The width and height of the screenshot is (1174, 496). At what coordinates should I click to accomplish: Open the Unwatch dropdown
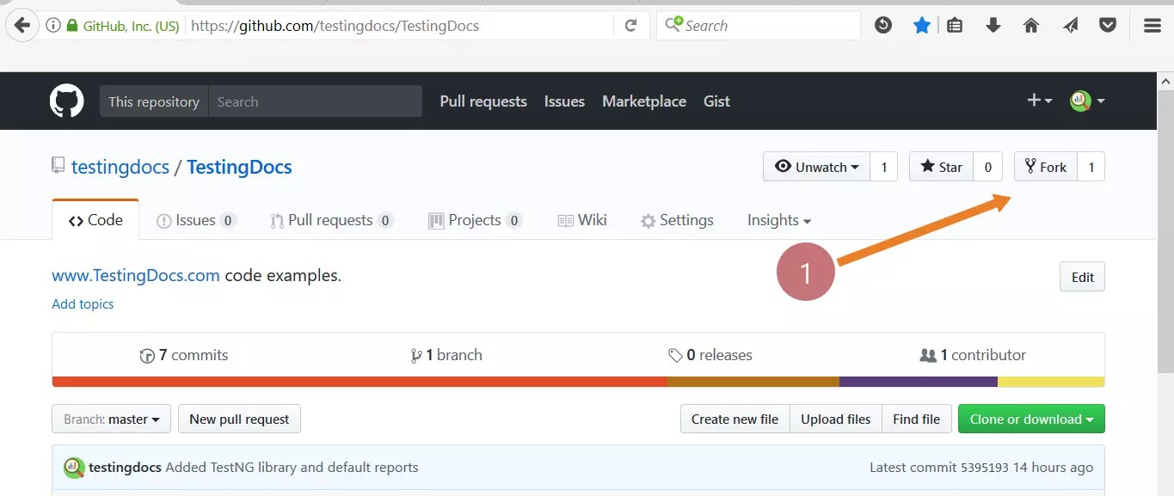coord(814,166)
